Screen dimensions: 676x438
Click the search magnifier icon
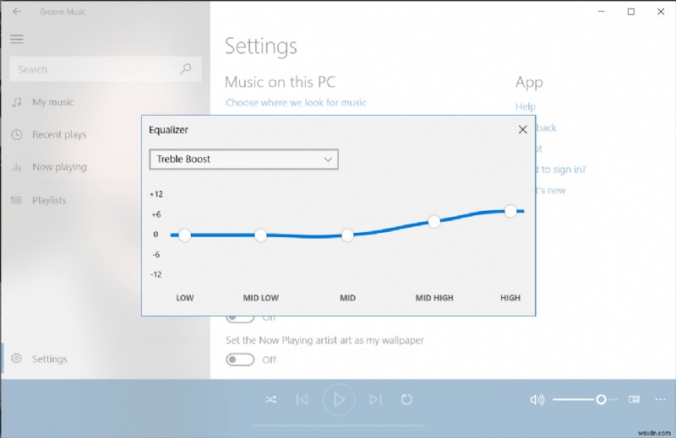186,68
